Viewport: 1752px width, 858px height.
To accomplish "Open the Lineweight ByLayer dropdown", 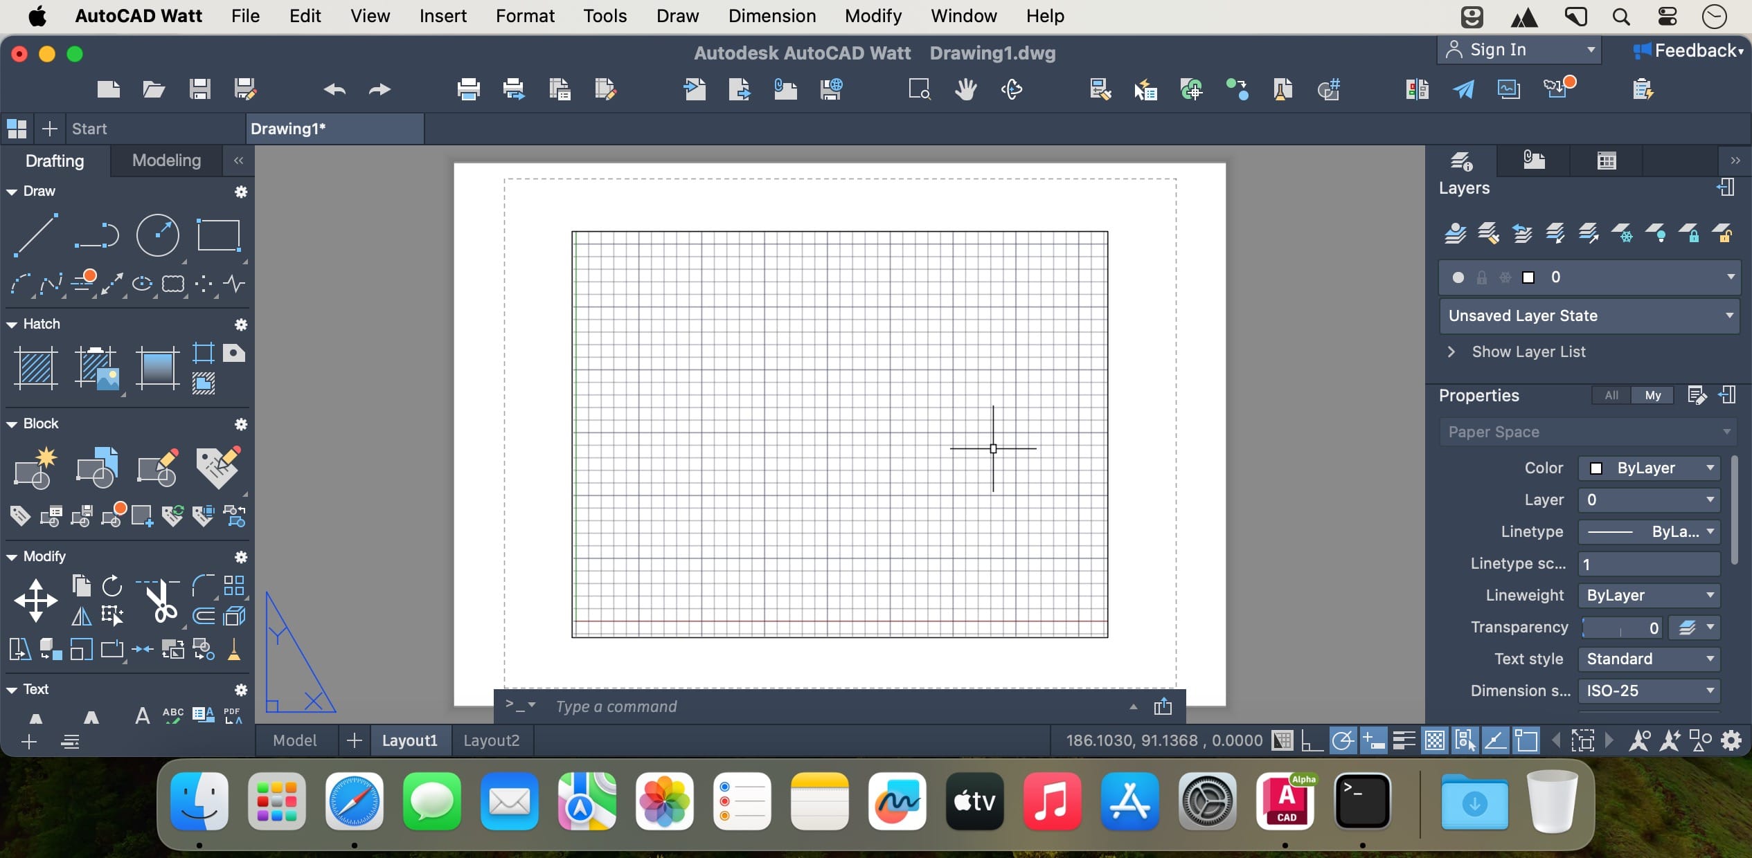I will (x=1650, y=596).
